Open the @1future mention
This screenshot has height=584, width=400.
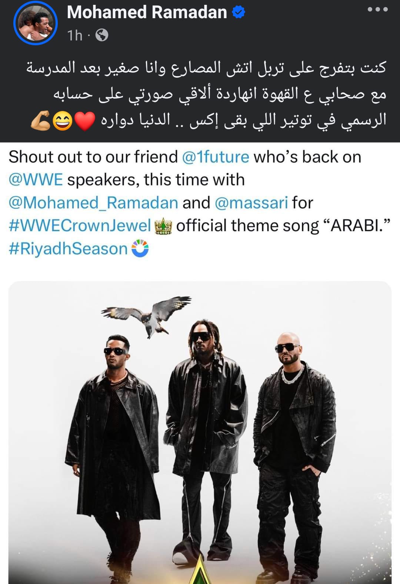pos(216,157)
